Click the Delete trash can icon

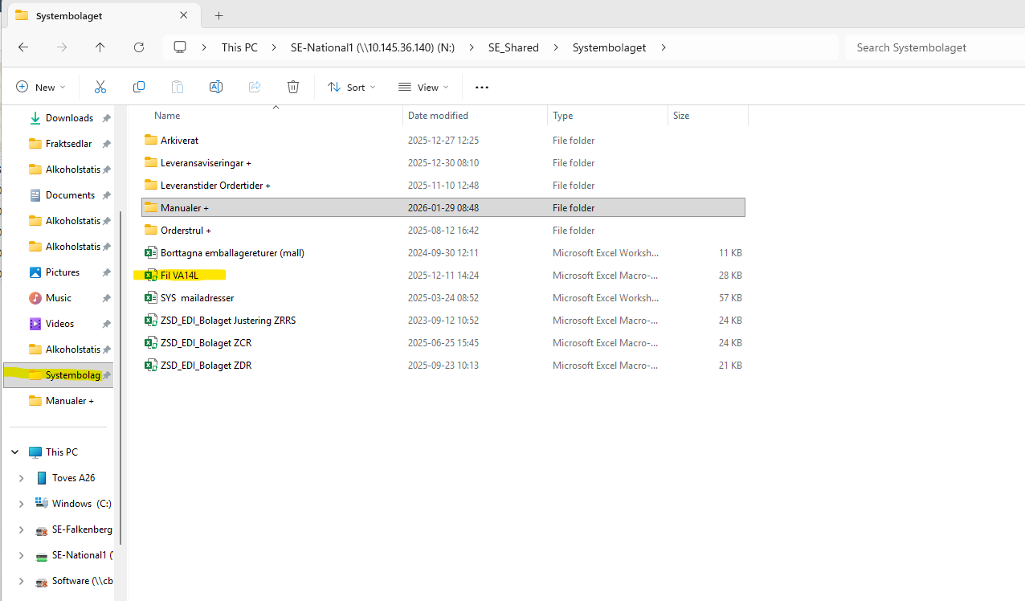click(293, 87)
